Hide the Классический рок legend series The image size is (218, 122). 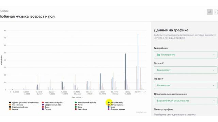(x=18, y=107)
